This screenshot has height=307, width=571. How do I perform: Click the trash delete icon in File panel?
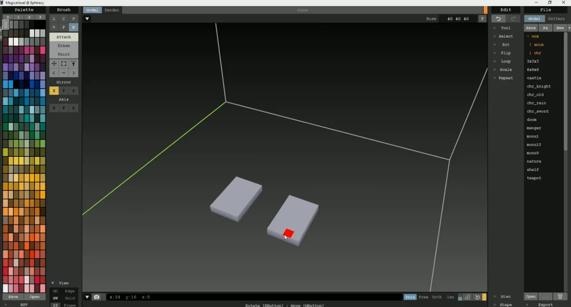point(560,297)
